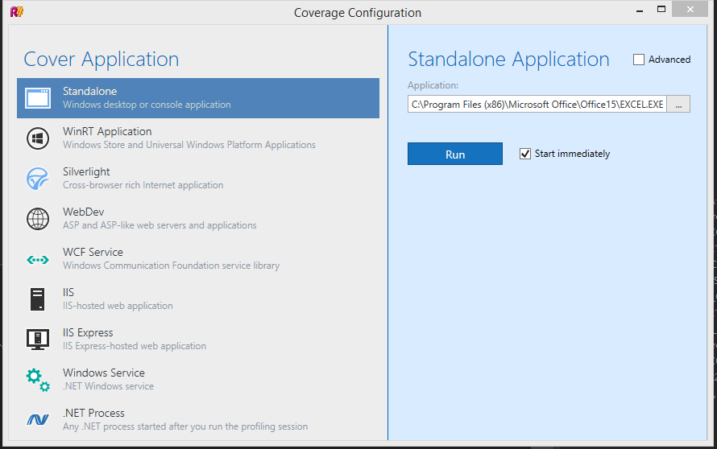This screenshot has width=717, height=449.
Task: Click the Application path input field
Action: (x=537, y=105)
